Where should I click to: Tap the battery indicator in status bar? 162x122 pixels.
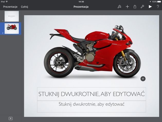[x=159, y=2]
